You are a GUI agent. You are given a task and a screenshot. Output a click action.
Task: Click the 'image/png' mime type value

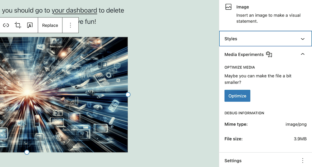coord(296,124)
